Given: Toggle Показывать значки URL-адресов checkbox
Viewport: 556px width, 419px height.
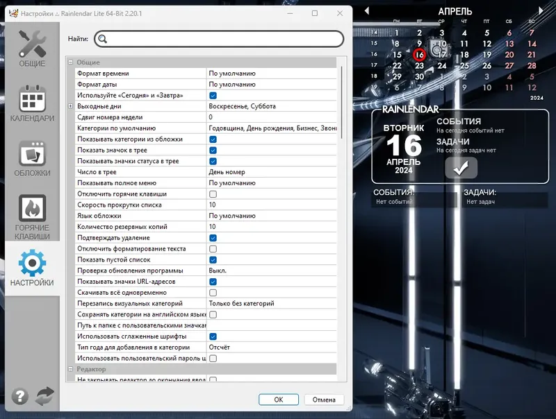Looking at the screenshot, I should (213, 282).
